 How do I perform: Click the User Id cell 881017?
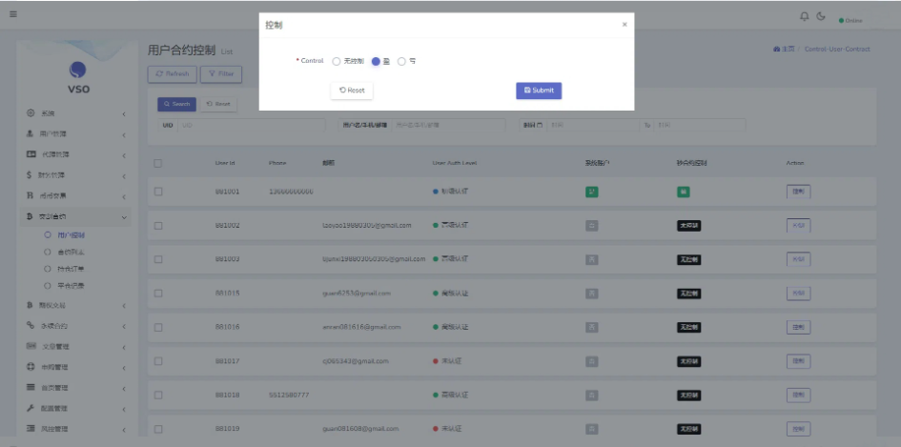click(228, 361)
